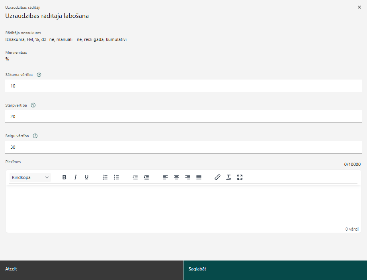Click inside the Piezīmes text area
The width and height of the screenshot is (367, 280).
[x=183, y=205]
